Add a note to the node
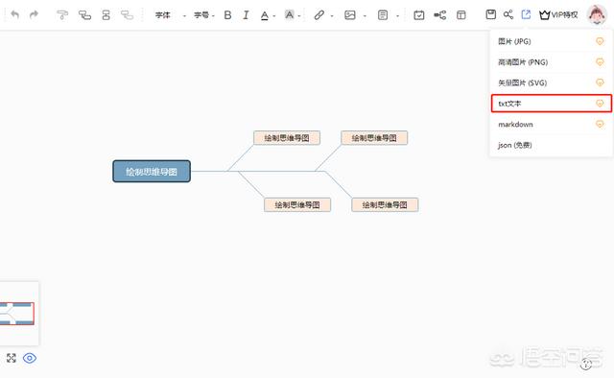The image size is (614, 378). click(x=383, y=15)
